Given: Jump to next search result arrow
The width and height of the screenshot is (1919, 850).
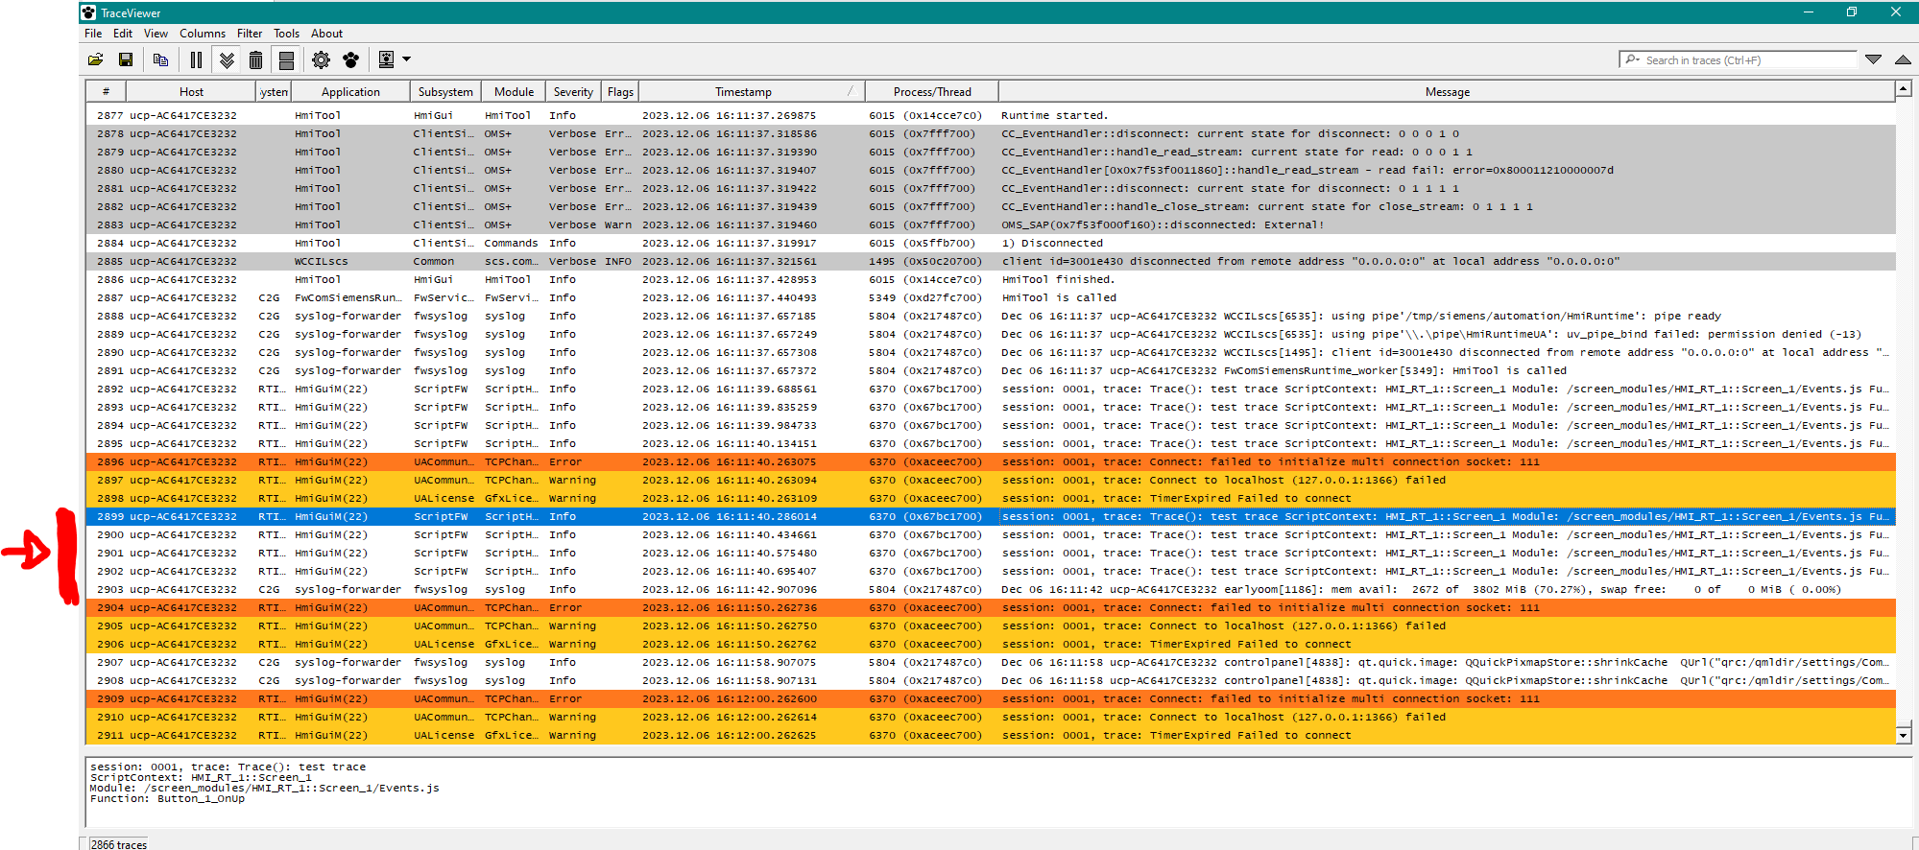Looking at the screenshot, I should (x=1873, y=59).
